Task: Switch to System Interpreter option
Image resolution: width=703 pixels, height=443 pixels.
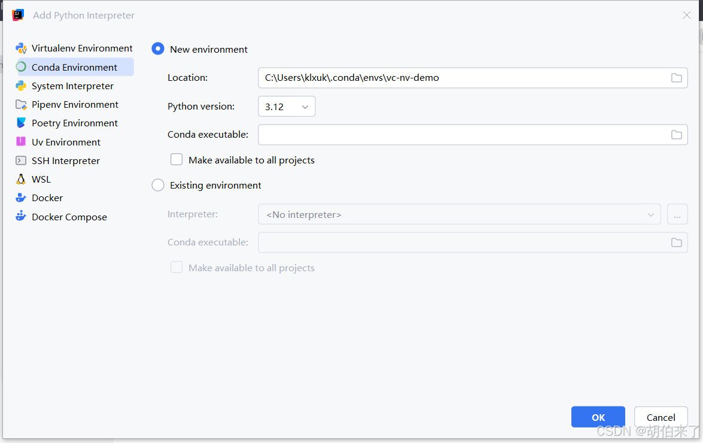Action: (x=72, y=86)
